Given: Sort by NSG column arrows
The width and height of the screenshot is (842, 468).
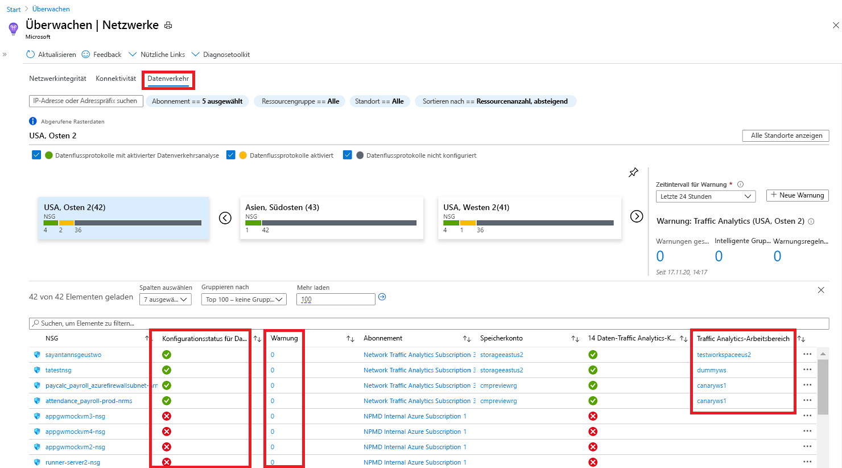Looking at the screenshot, I should pos(148,339).
